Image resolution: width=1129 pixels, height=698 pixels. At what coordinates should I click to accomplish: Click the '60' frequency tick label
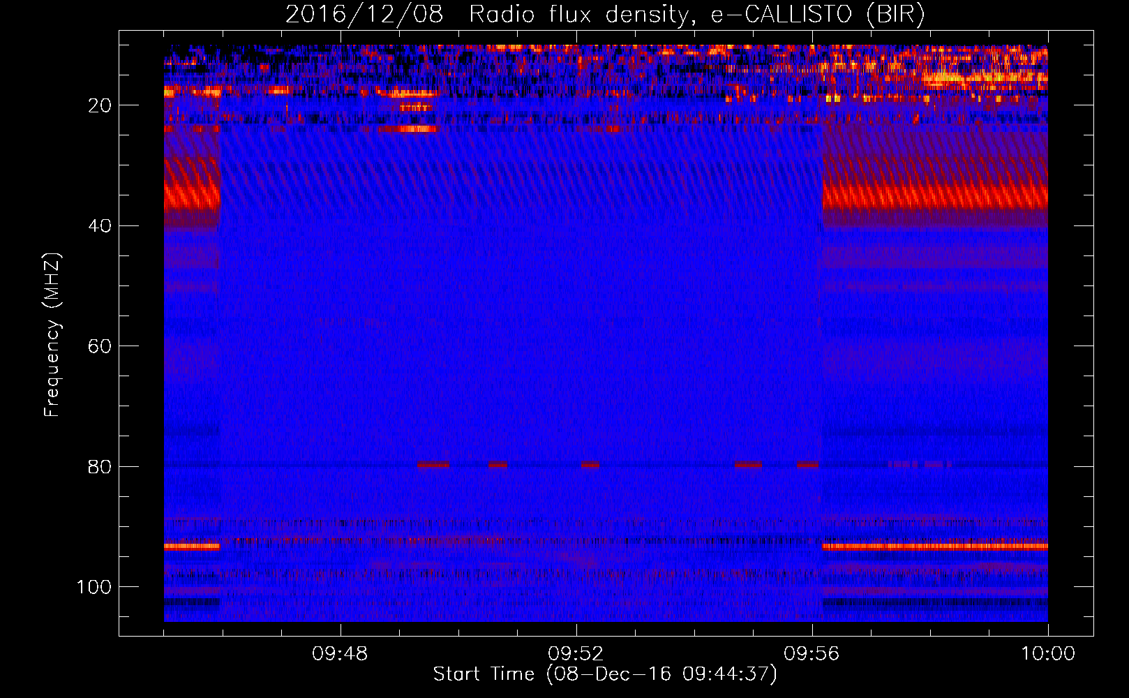(x=100, y=346)
